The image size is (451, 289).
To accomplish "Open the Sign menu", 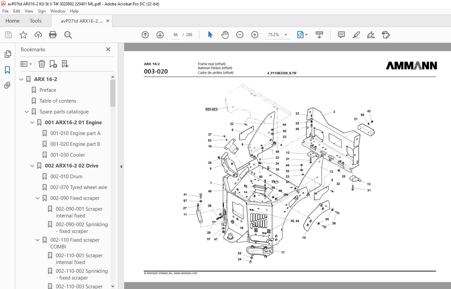I will 42,11.
